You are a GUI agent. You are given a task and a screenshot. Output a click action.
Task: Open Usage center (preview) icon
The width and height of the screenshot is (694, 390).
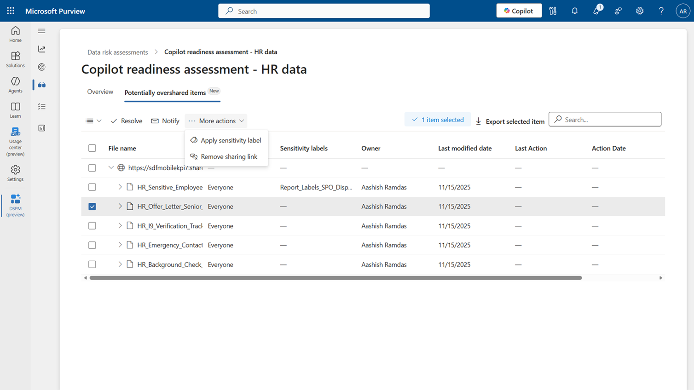coord(15,141)
